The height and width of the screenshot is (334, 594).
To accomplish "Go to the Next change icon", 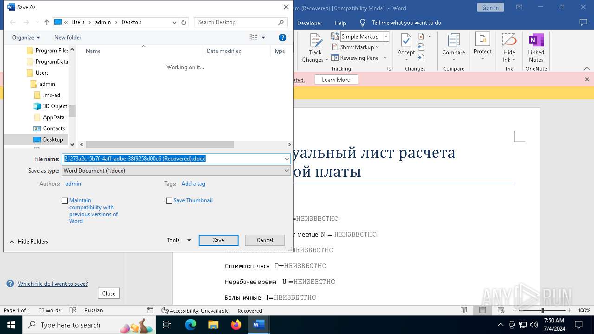I will [421, 58].
